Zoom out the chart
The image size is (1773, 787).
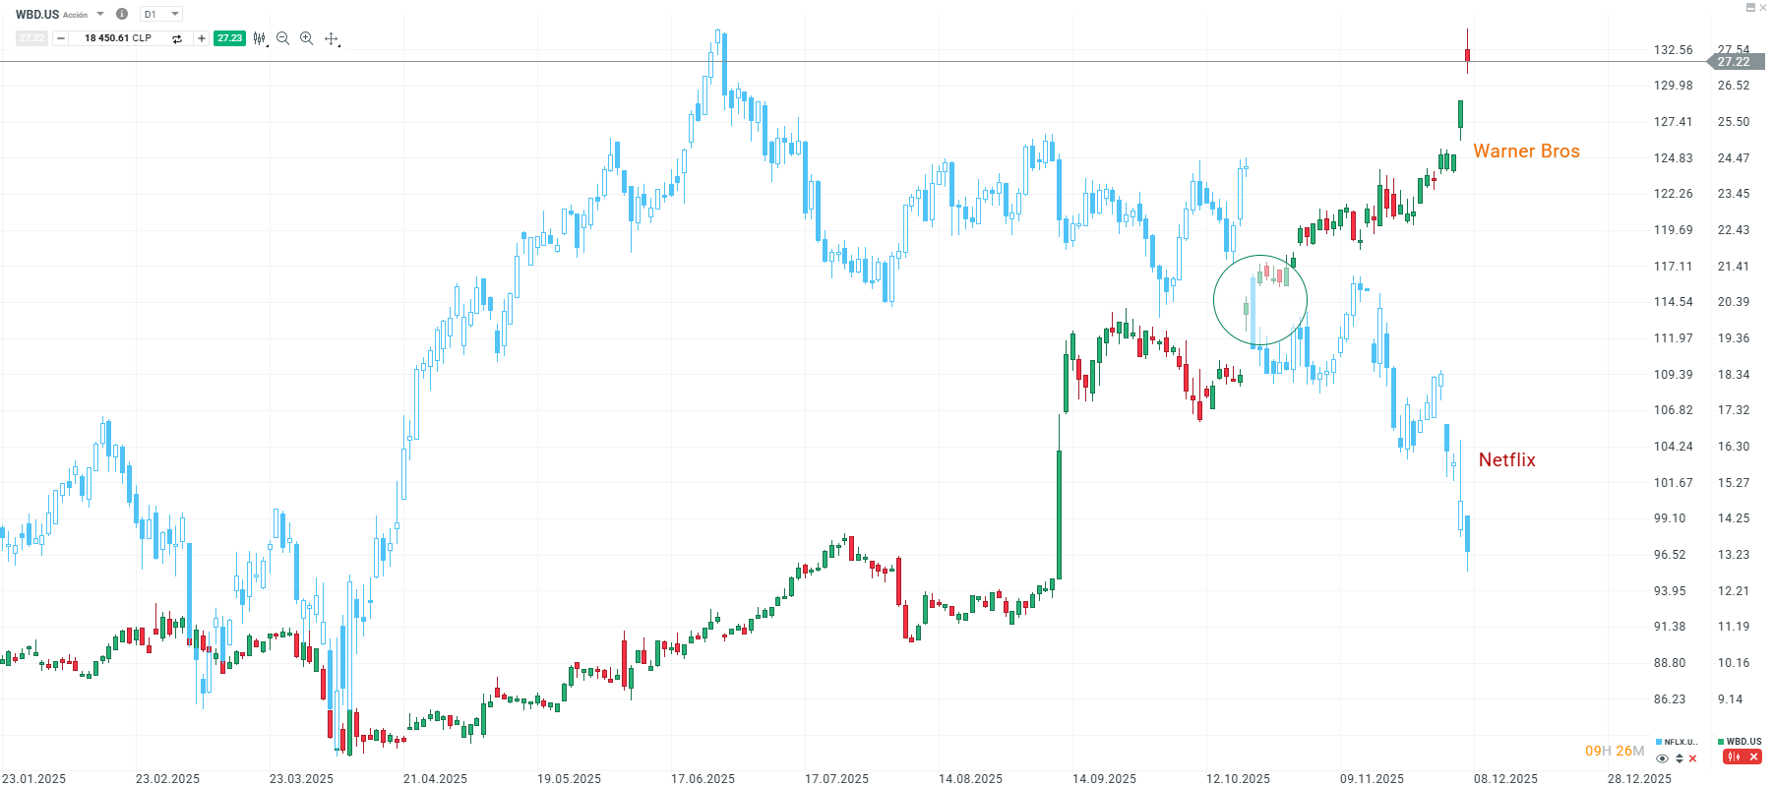coord(283,38)
